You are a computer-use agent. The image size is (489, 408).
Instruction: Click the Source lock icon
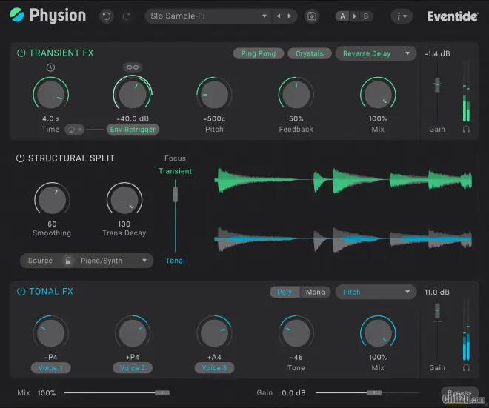pos(68,261)
